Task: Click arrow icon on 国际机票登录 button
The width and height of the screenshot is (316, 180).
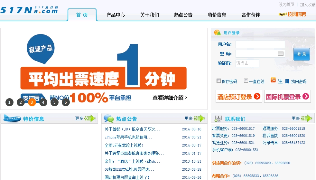Action: [x=305, y=97]
